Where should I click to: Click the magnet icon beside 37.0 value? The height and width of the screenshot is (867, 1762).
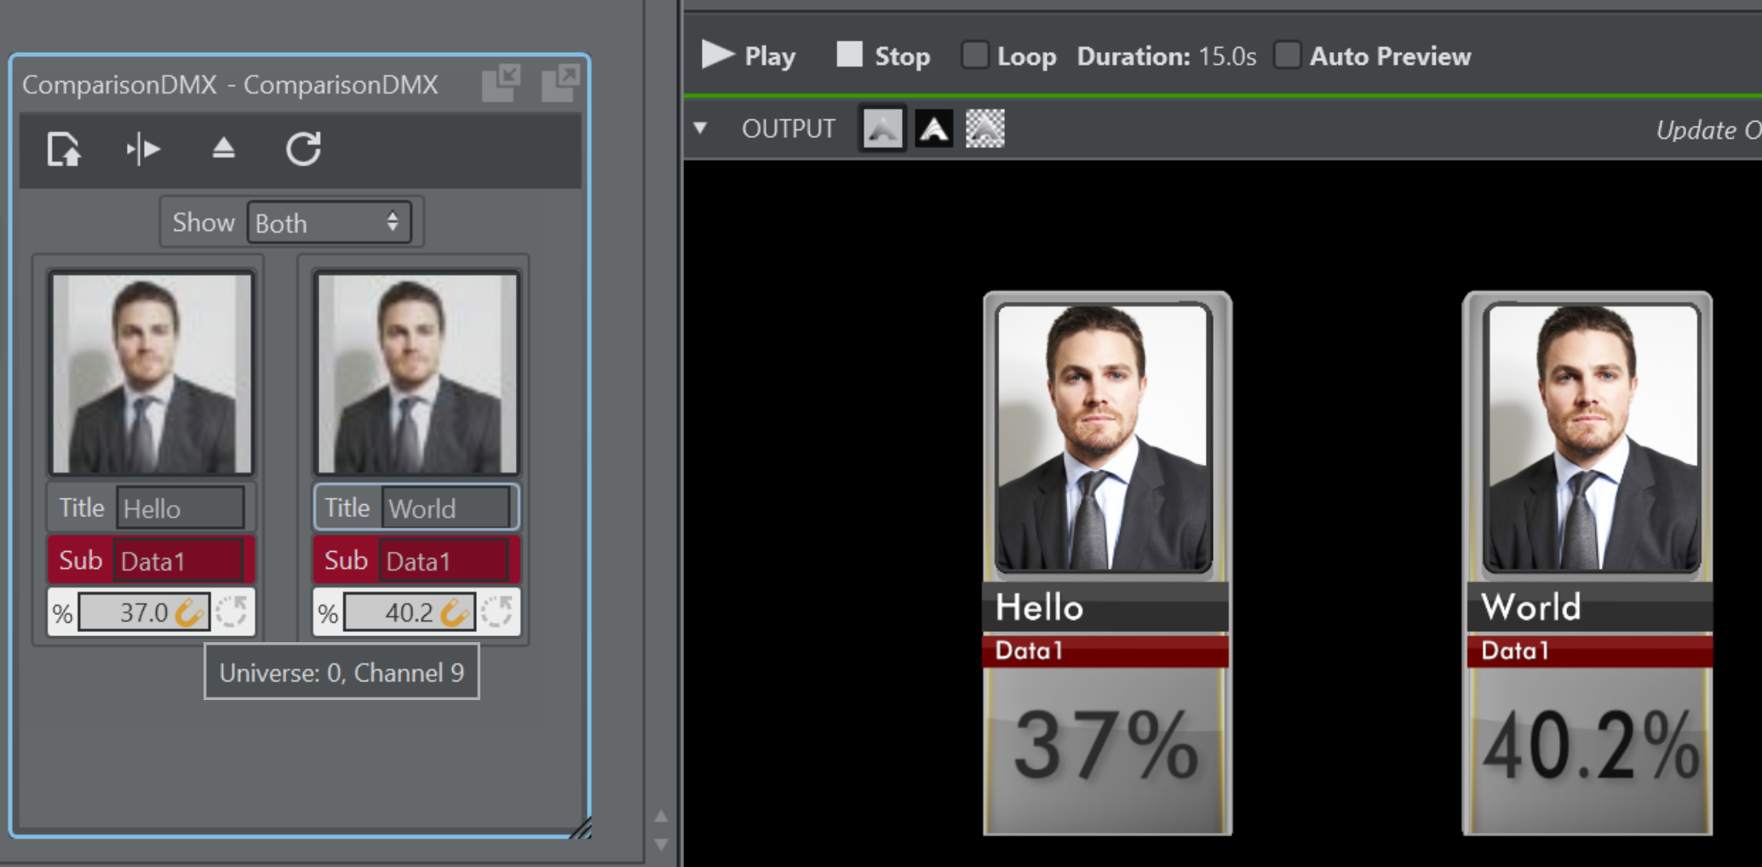191,612
